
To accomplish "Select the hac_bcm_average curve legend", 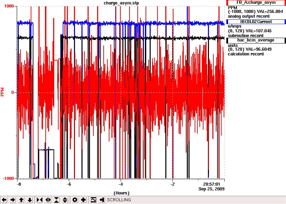I will [x=256, y=40].
